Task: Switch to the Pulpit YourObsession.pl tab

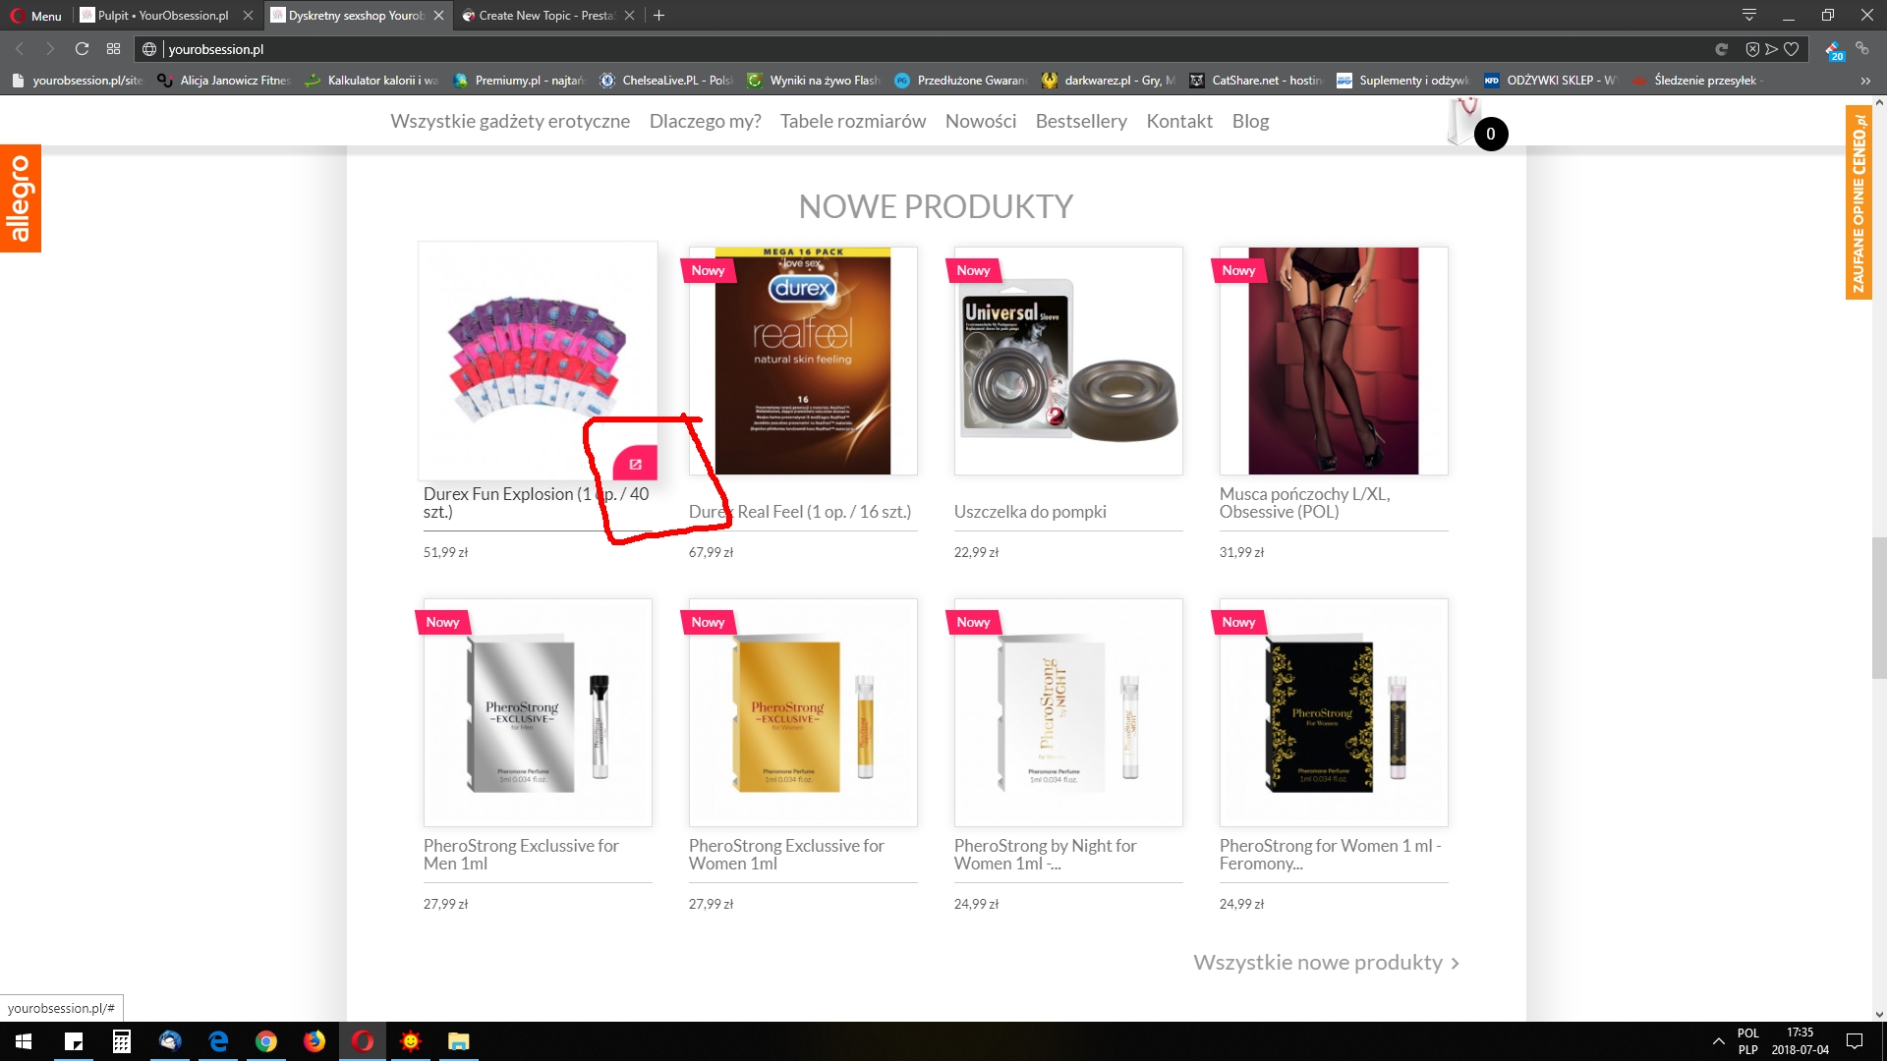Action: pos(163,15)
